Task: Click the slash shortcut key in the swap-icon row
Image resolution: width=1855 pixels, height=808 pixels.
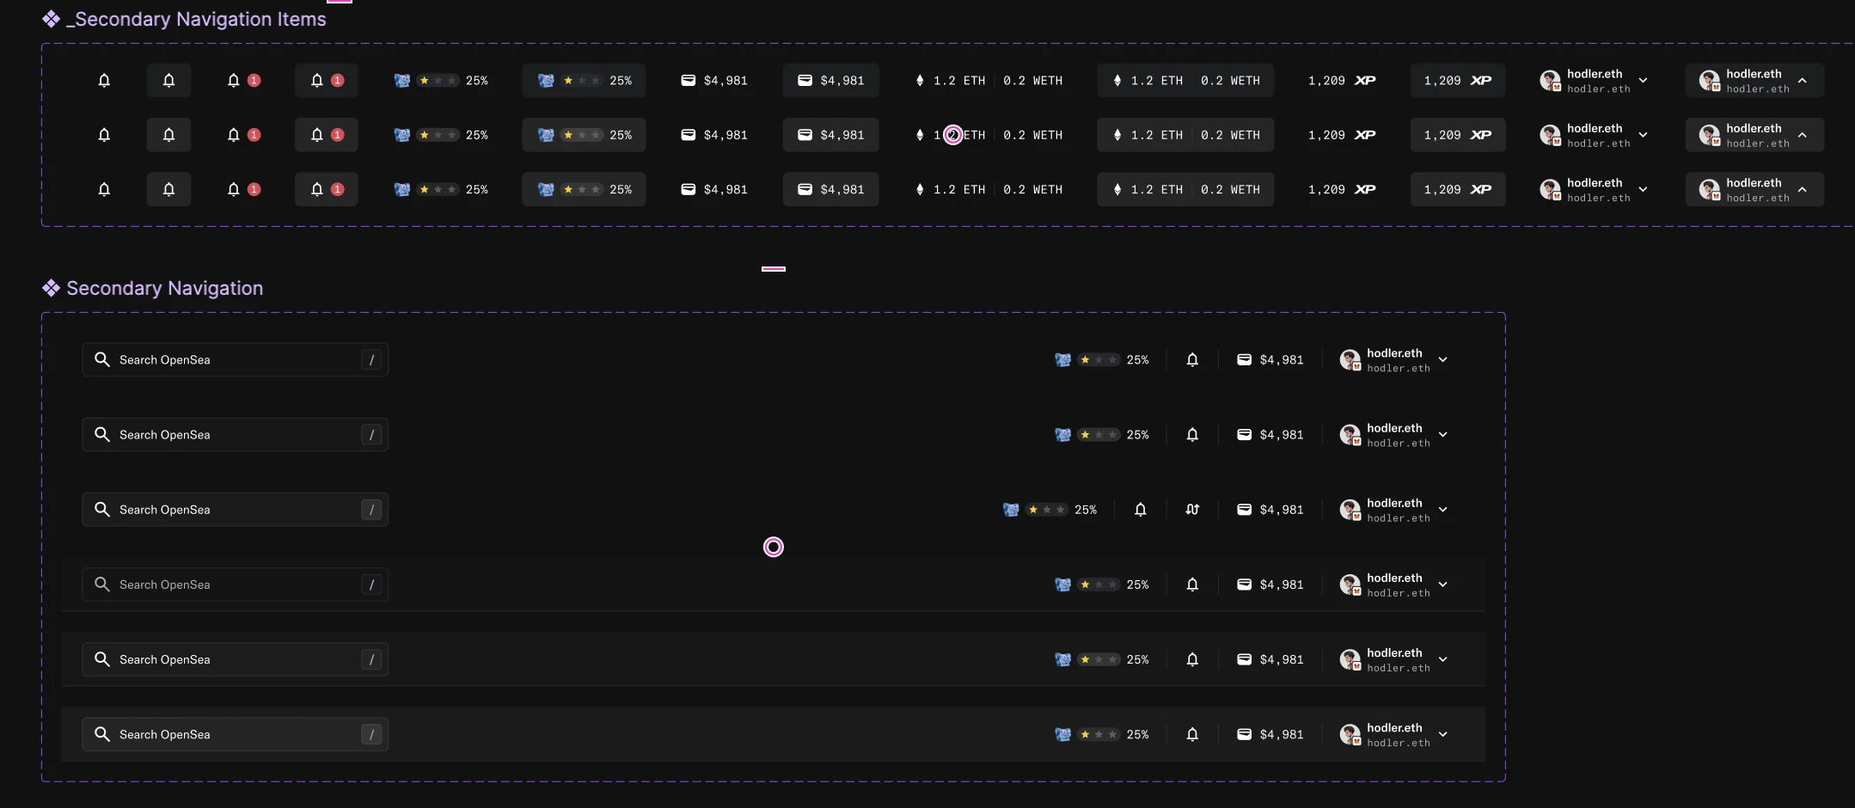Action: (371, 510)
